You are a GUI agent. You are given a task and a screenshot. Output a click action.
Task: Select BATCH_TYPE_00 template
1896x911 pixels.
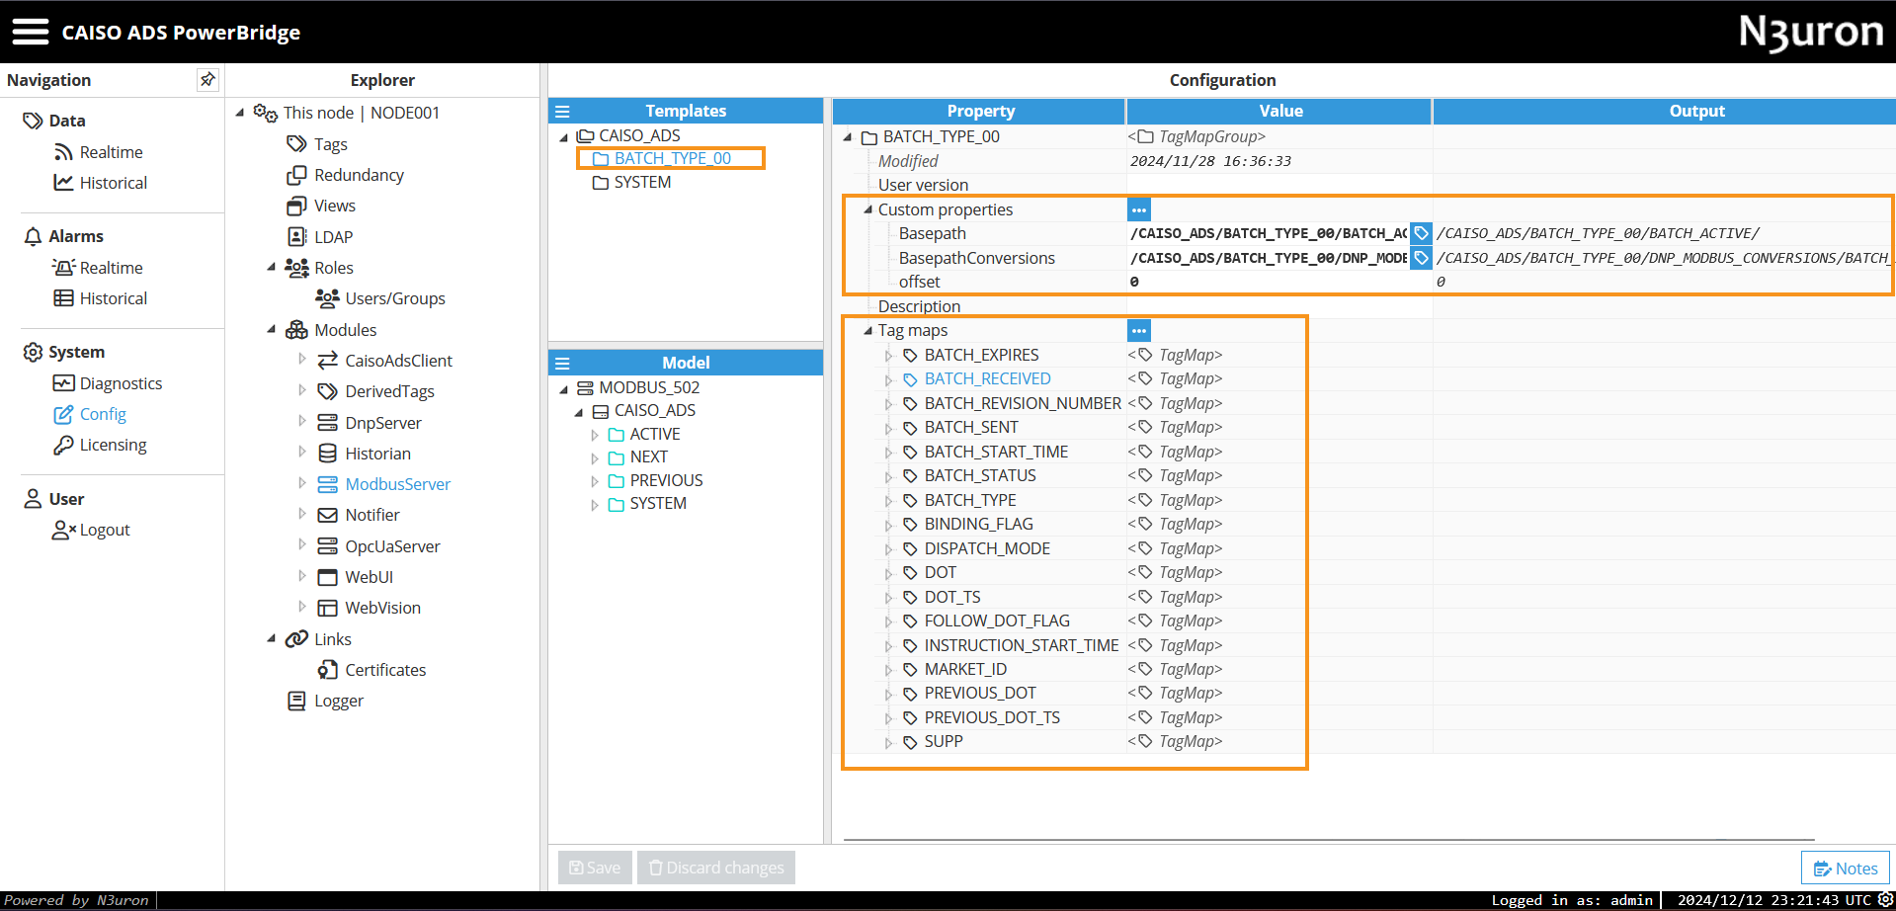pos(661,158)
